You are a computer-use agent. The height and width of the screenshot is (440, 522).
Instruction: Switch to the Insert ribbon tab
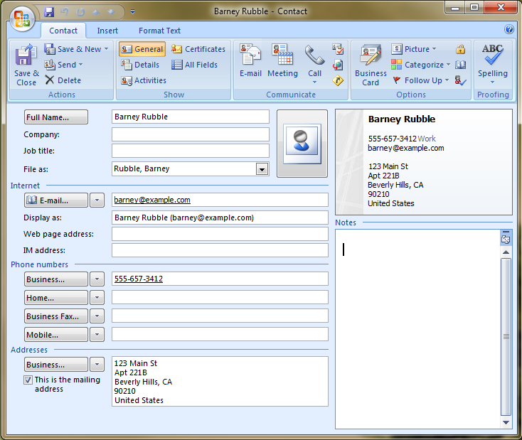107,31
